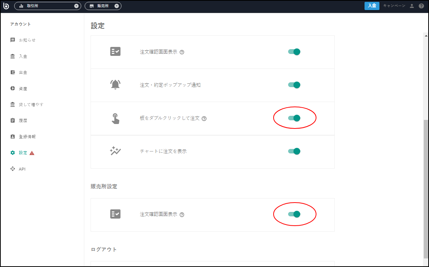Click the bell icon for popup notifications
The width and height of the screenshot is (429, 267).
pyautogui.click(x=115, y=85)
